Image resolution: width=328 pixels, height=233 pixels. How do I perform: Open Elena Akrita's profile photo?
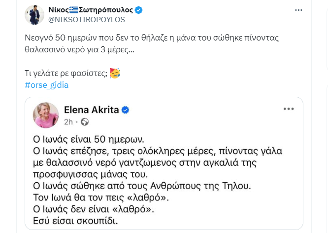pyautogui.click(x=45, y=116)
